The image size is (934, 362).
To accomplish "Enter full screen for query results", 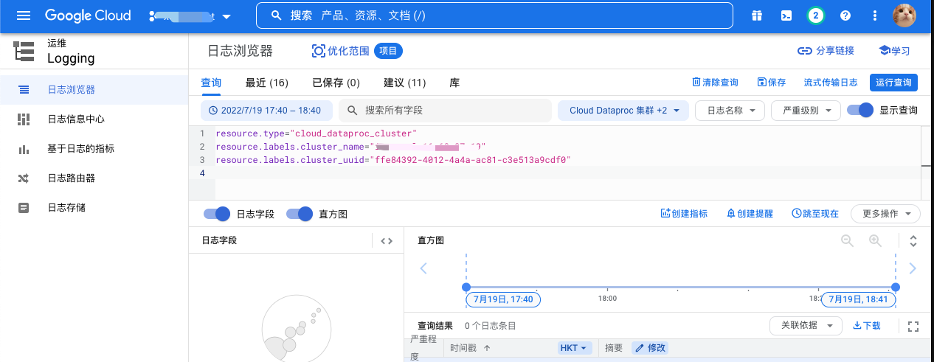I will tap(913, 326).
